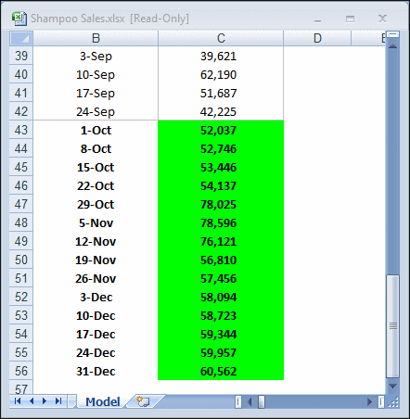Select green cell showing 52,037
Viewport: 410px width, 419px height.
point(221,130)
